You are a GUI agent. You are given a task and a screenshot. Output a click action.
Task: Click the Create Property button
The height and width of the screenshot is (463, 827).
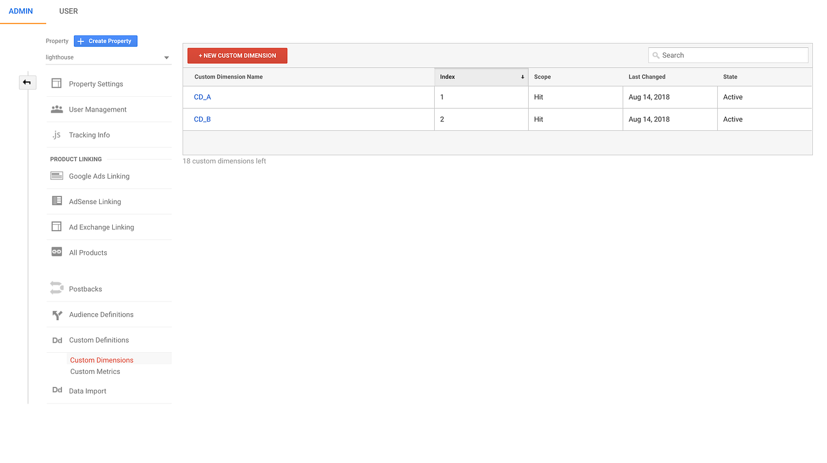105,41
